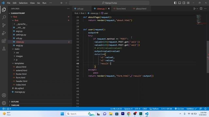
Task: Open Explorer Views and More Actions ellipsis
Action: [68, 9]
